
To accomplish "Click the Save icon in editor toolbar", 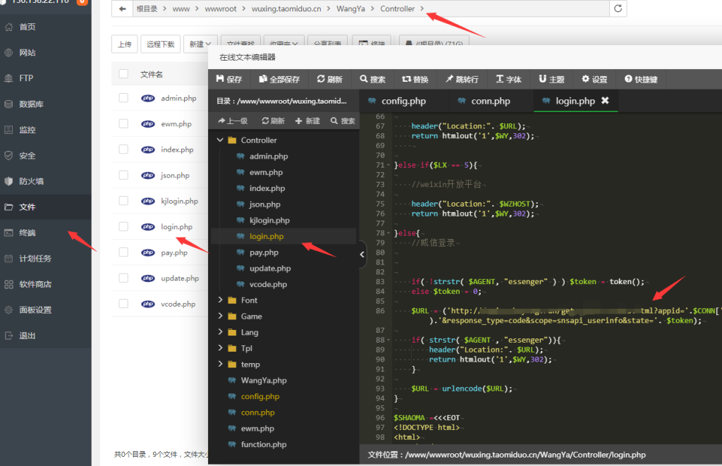I will point(220,80).
